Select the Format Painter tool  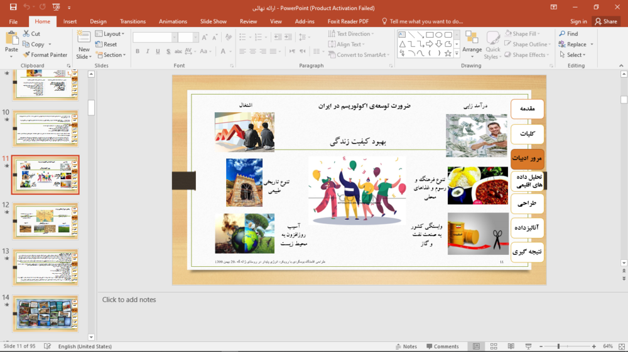pos(45,55)
